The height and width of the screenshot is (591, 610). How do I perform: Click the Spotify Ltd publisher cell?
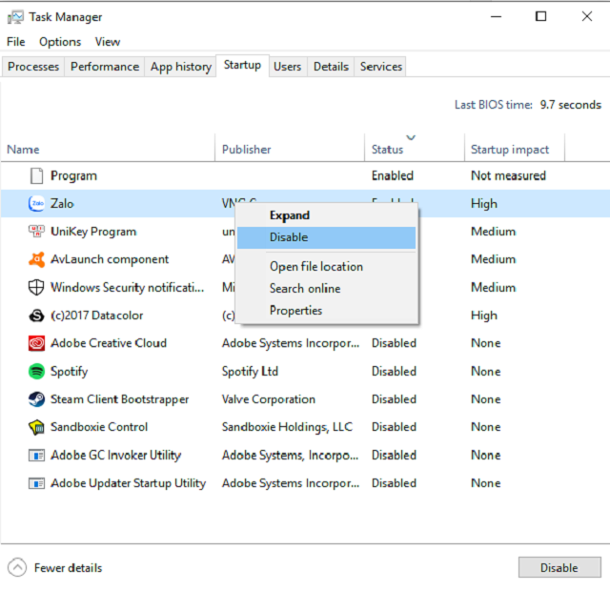click(x=250, y=372)
